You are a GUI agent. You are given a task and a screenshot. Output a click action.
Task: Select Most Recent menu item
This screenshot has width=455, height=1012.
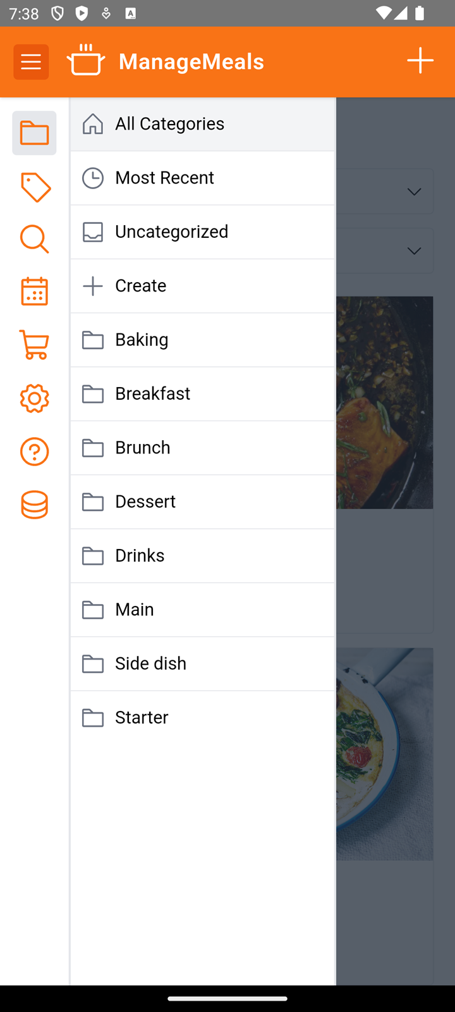(x=202, y=178)
